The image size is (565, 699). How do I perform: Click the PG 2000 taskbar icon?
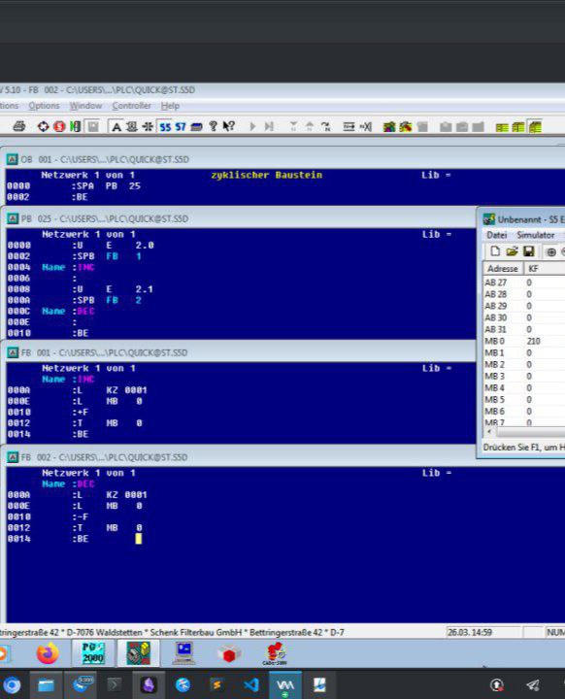(93, 653)
